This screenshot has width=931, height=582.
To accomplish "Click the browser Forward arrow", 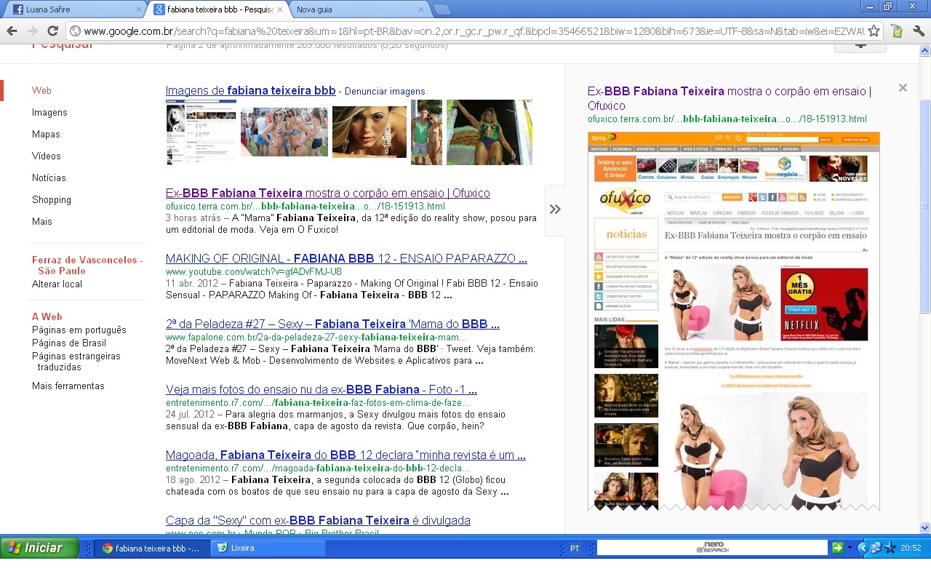I will click(32, 31).
